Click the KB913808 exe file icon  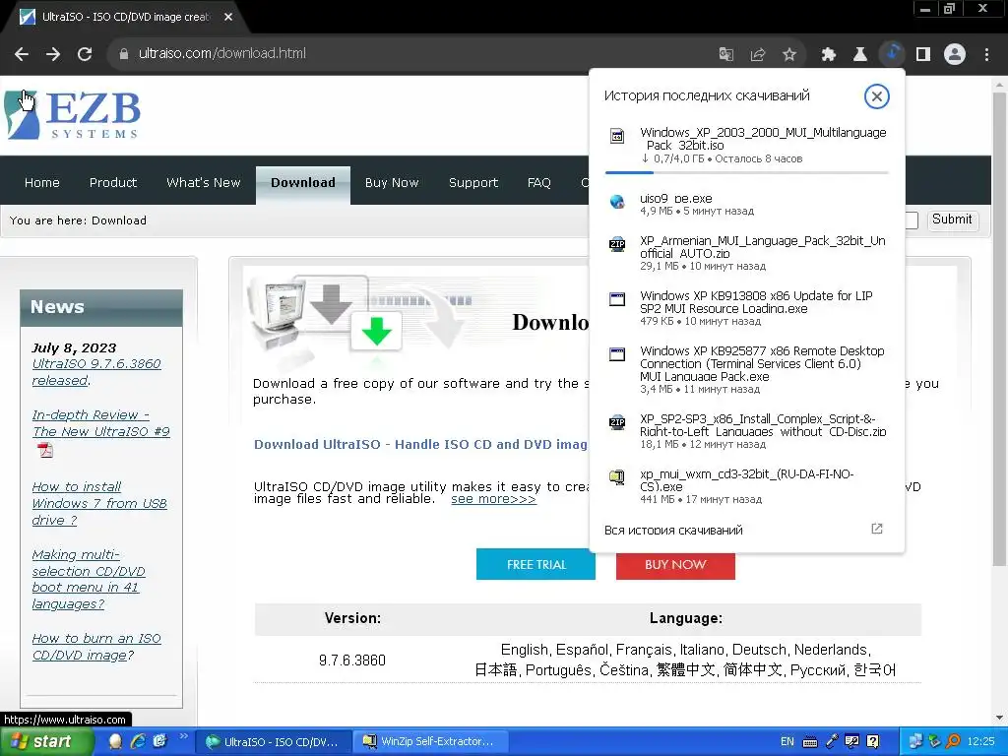pyautogui.click(x=617, y=299)
